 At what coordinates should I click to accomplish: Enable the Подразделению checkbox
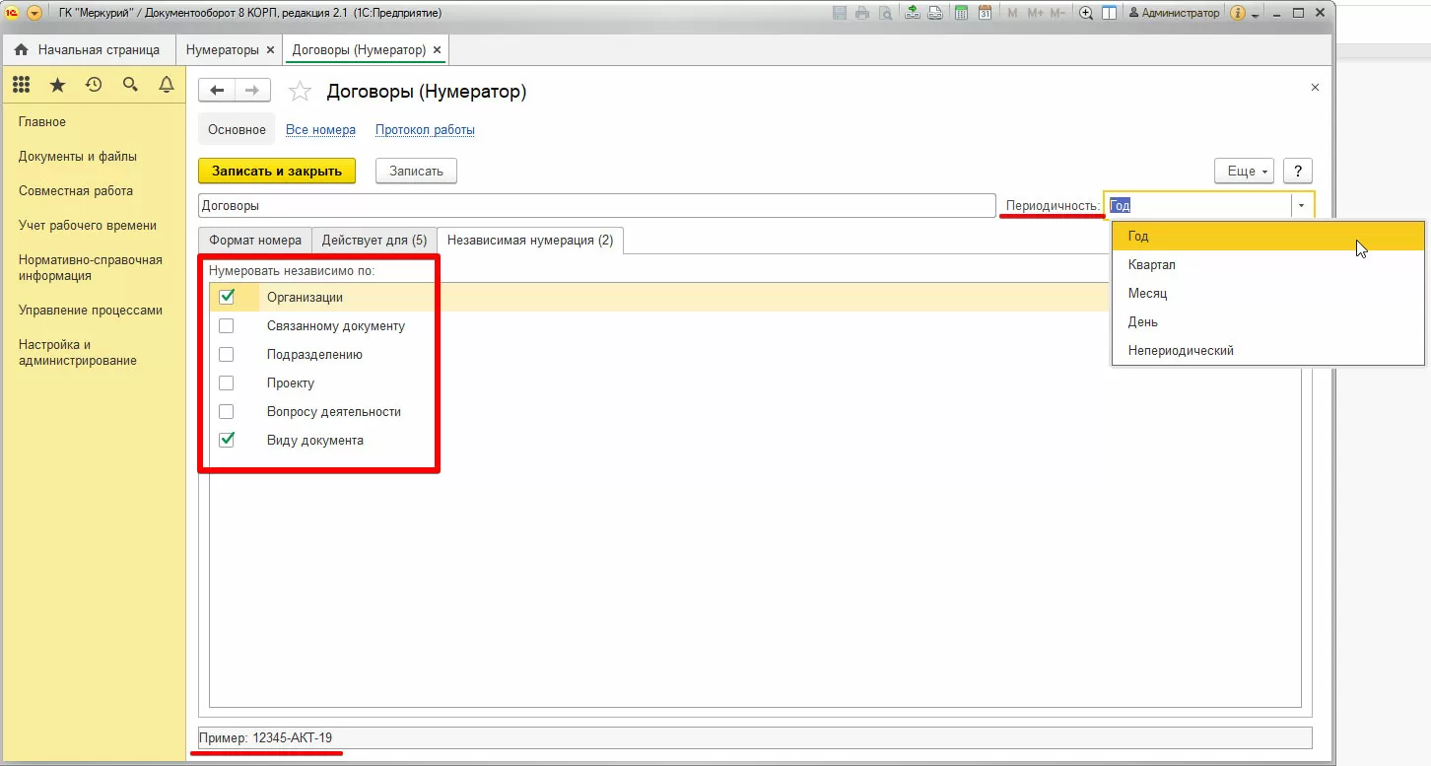227,354
